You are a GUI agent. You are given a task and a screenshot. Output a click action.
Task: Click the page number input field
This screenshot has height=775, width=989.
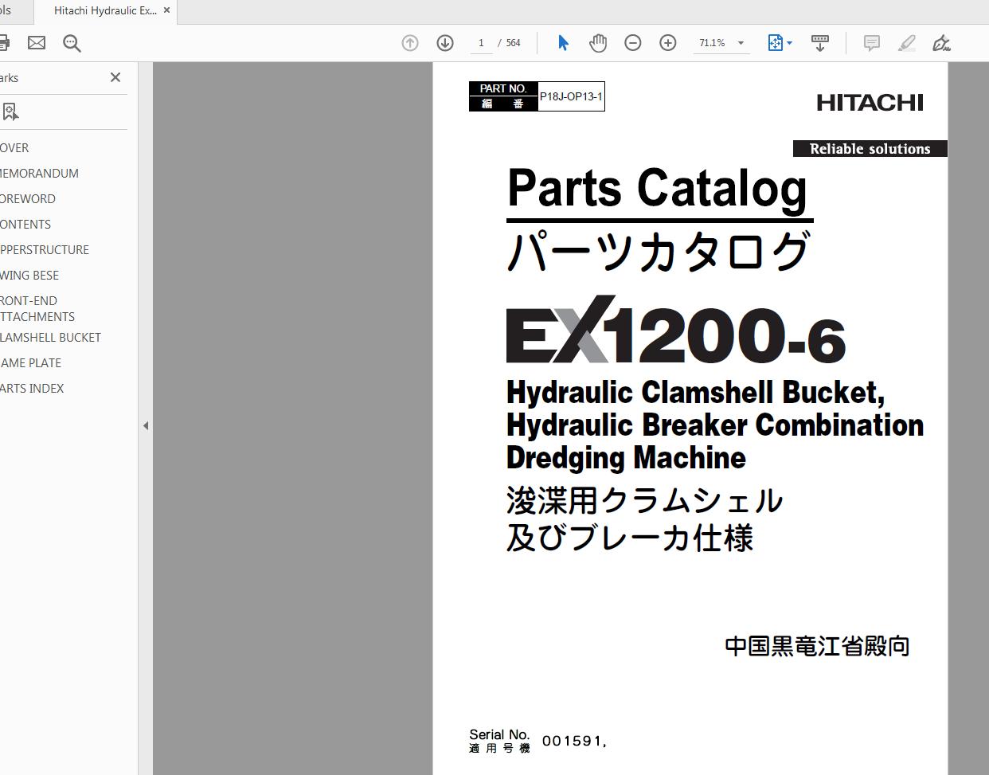point(481,43)
